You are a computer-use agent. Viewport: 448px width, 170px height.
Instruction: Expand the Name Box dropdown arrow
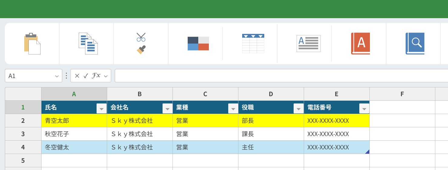(x=57, y=76)
